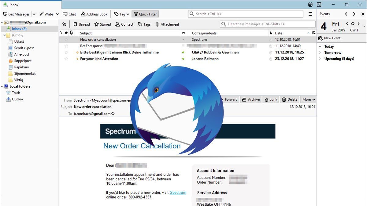Open the More actions dropdown
The width and height of the screenshot is (367, 206).
pyautogui.click(x=308, y=99)
